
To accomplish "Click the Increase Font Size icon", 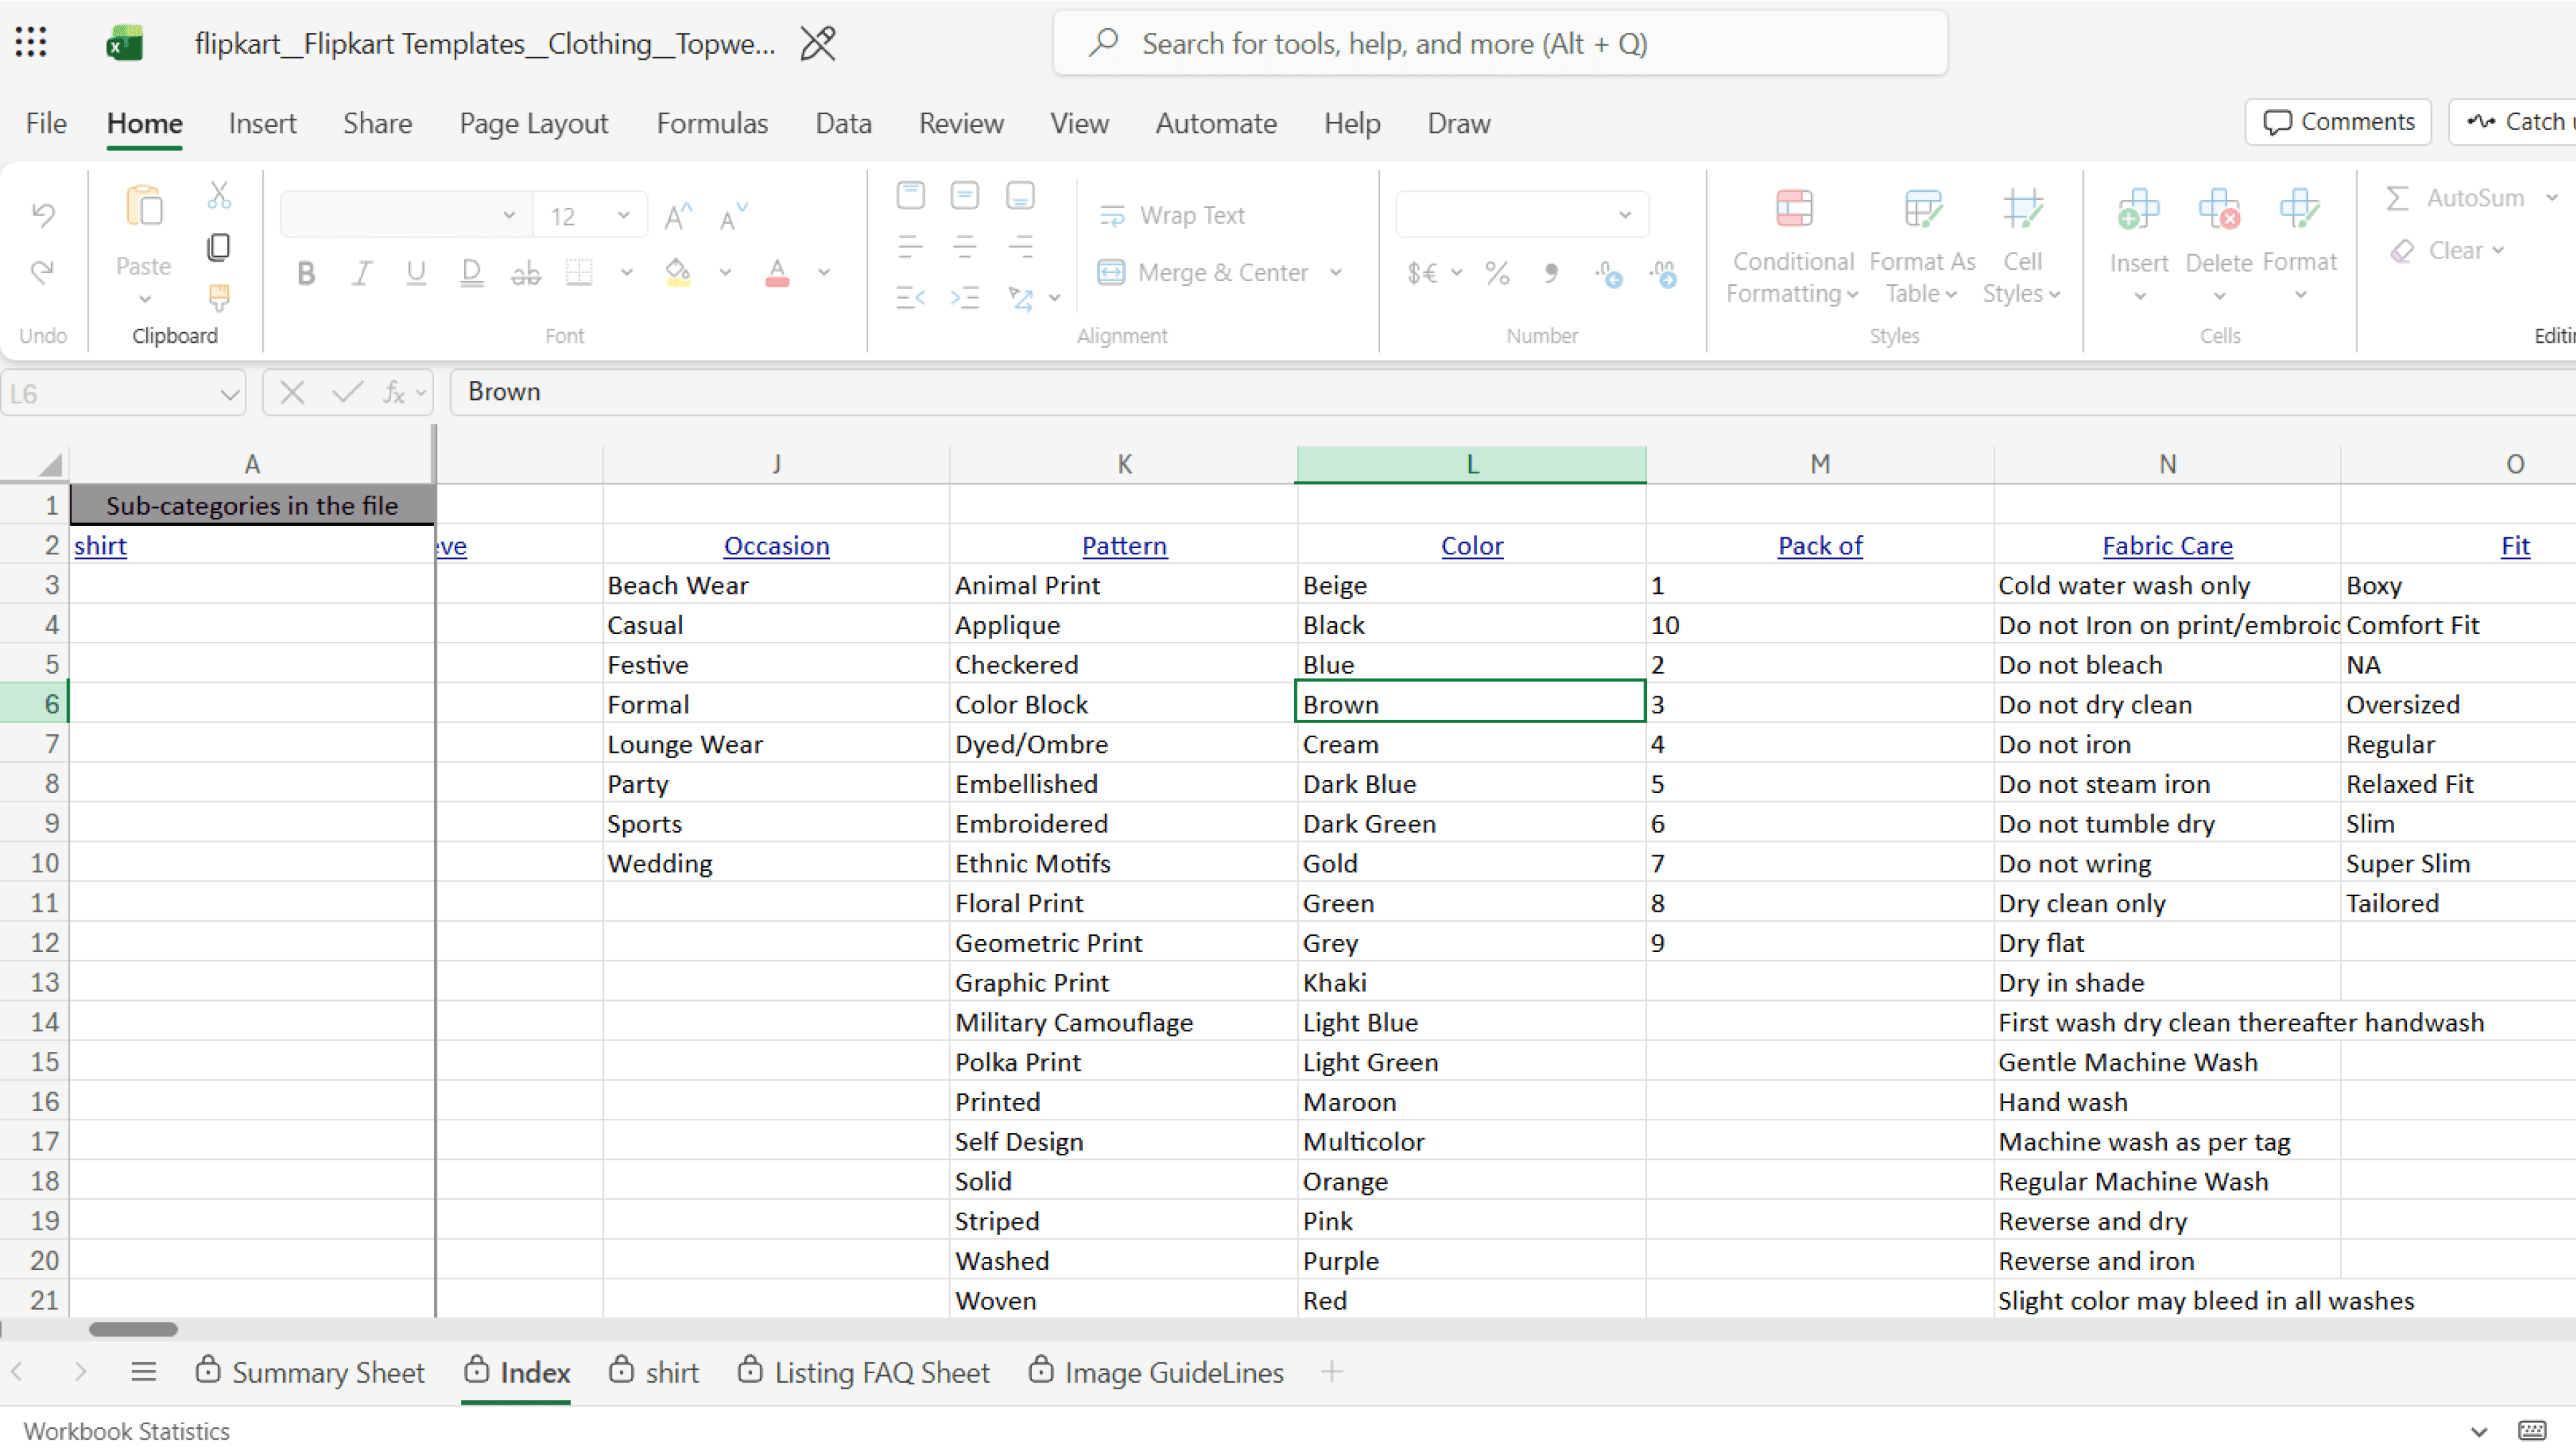I will [x=678, y=216].
